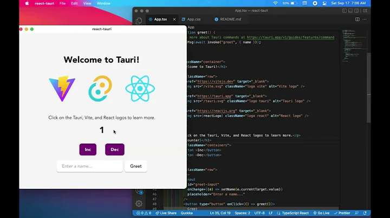Viewport: 390px width, 218px height.
Task: Open the Apple menu
Action: tap(27, 3)
